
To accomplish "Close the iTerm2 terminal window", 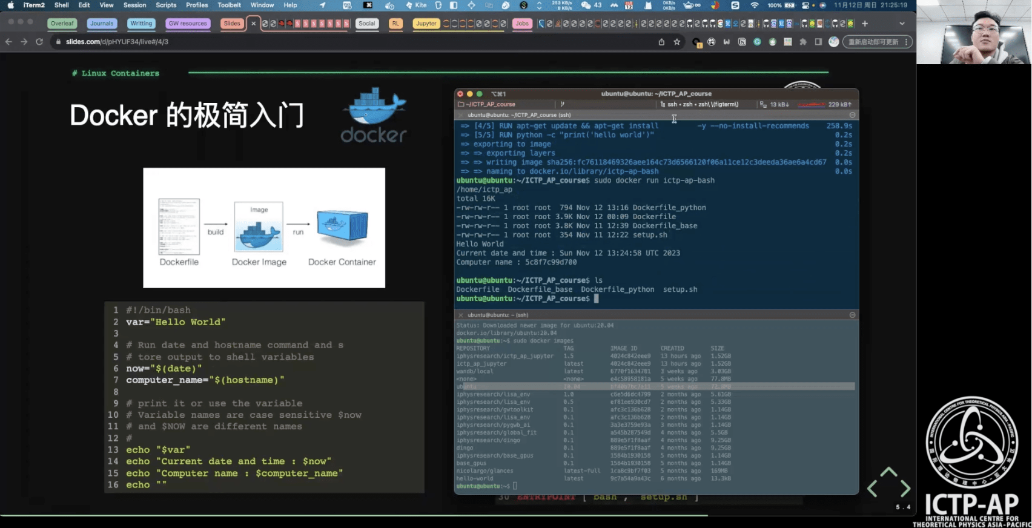I will point(460,94).
